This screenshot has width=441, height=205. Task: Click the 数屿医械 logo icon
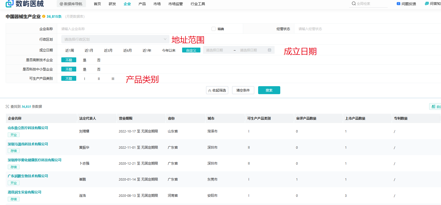pos(10,4)
